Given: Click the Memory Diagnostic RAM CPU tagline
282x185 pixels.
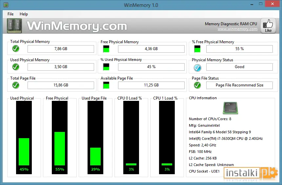Looking at the screenshot, I should pyautogui.click(x=231, y=24).
